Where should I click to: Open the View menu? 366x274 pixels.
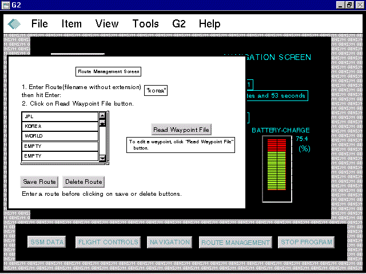coord(107,24)
